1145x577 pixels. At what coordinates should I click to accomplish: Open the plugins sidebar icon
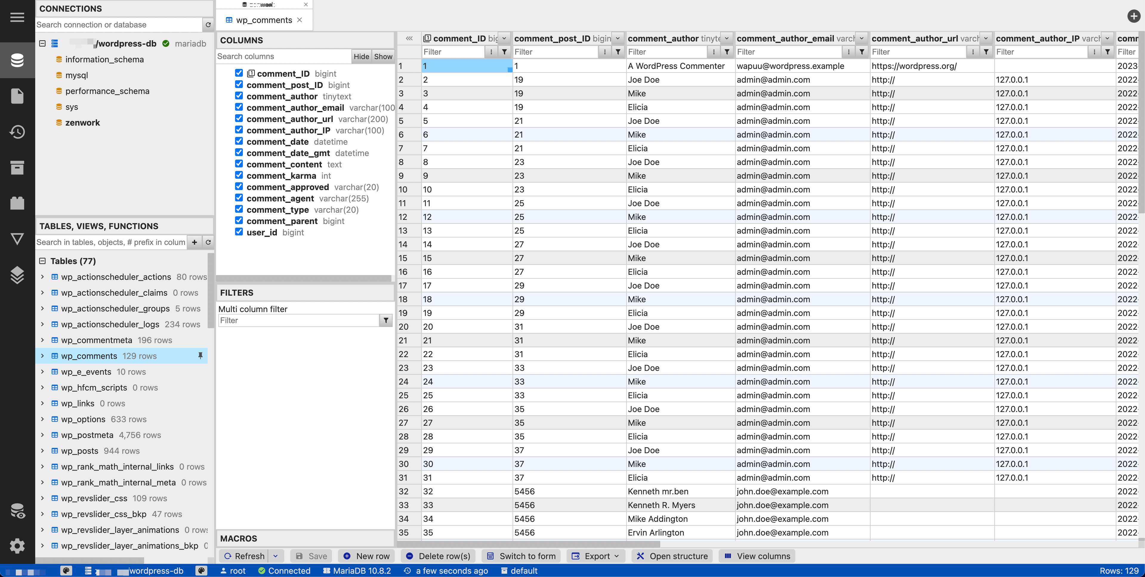pyautogui.click(x=17, y=203)
